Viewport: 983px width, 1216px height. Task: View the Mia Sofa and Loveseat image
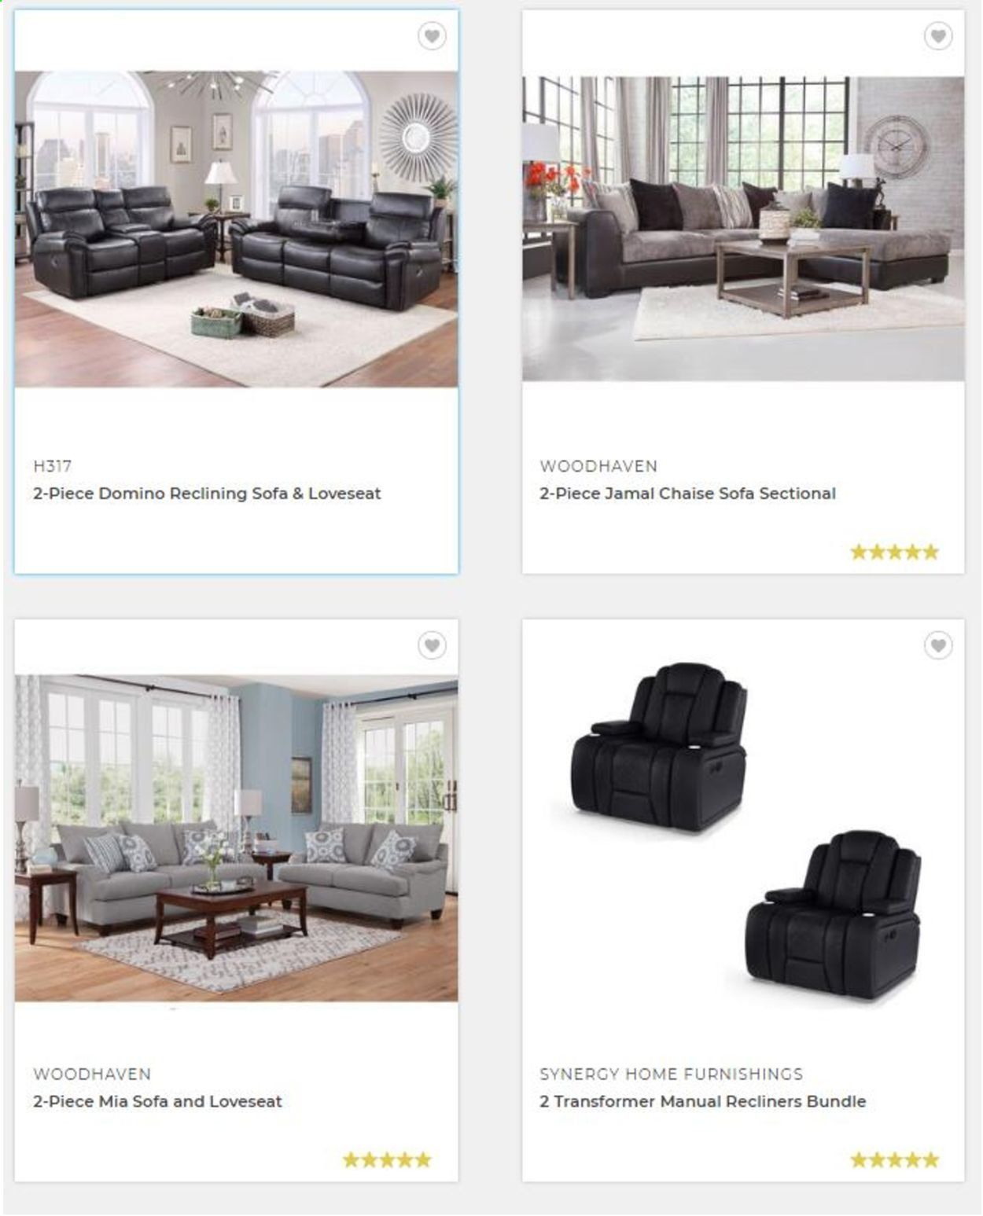coord(236,838)
